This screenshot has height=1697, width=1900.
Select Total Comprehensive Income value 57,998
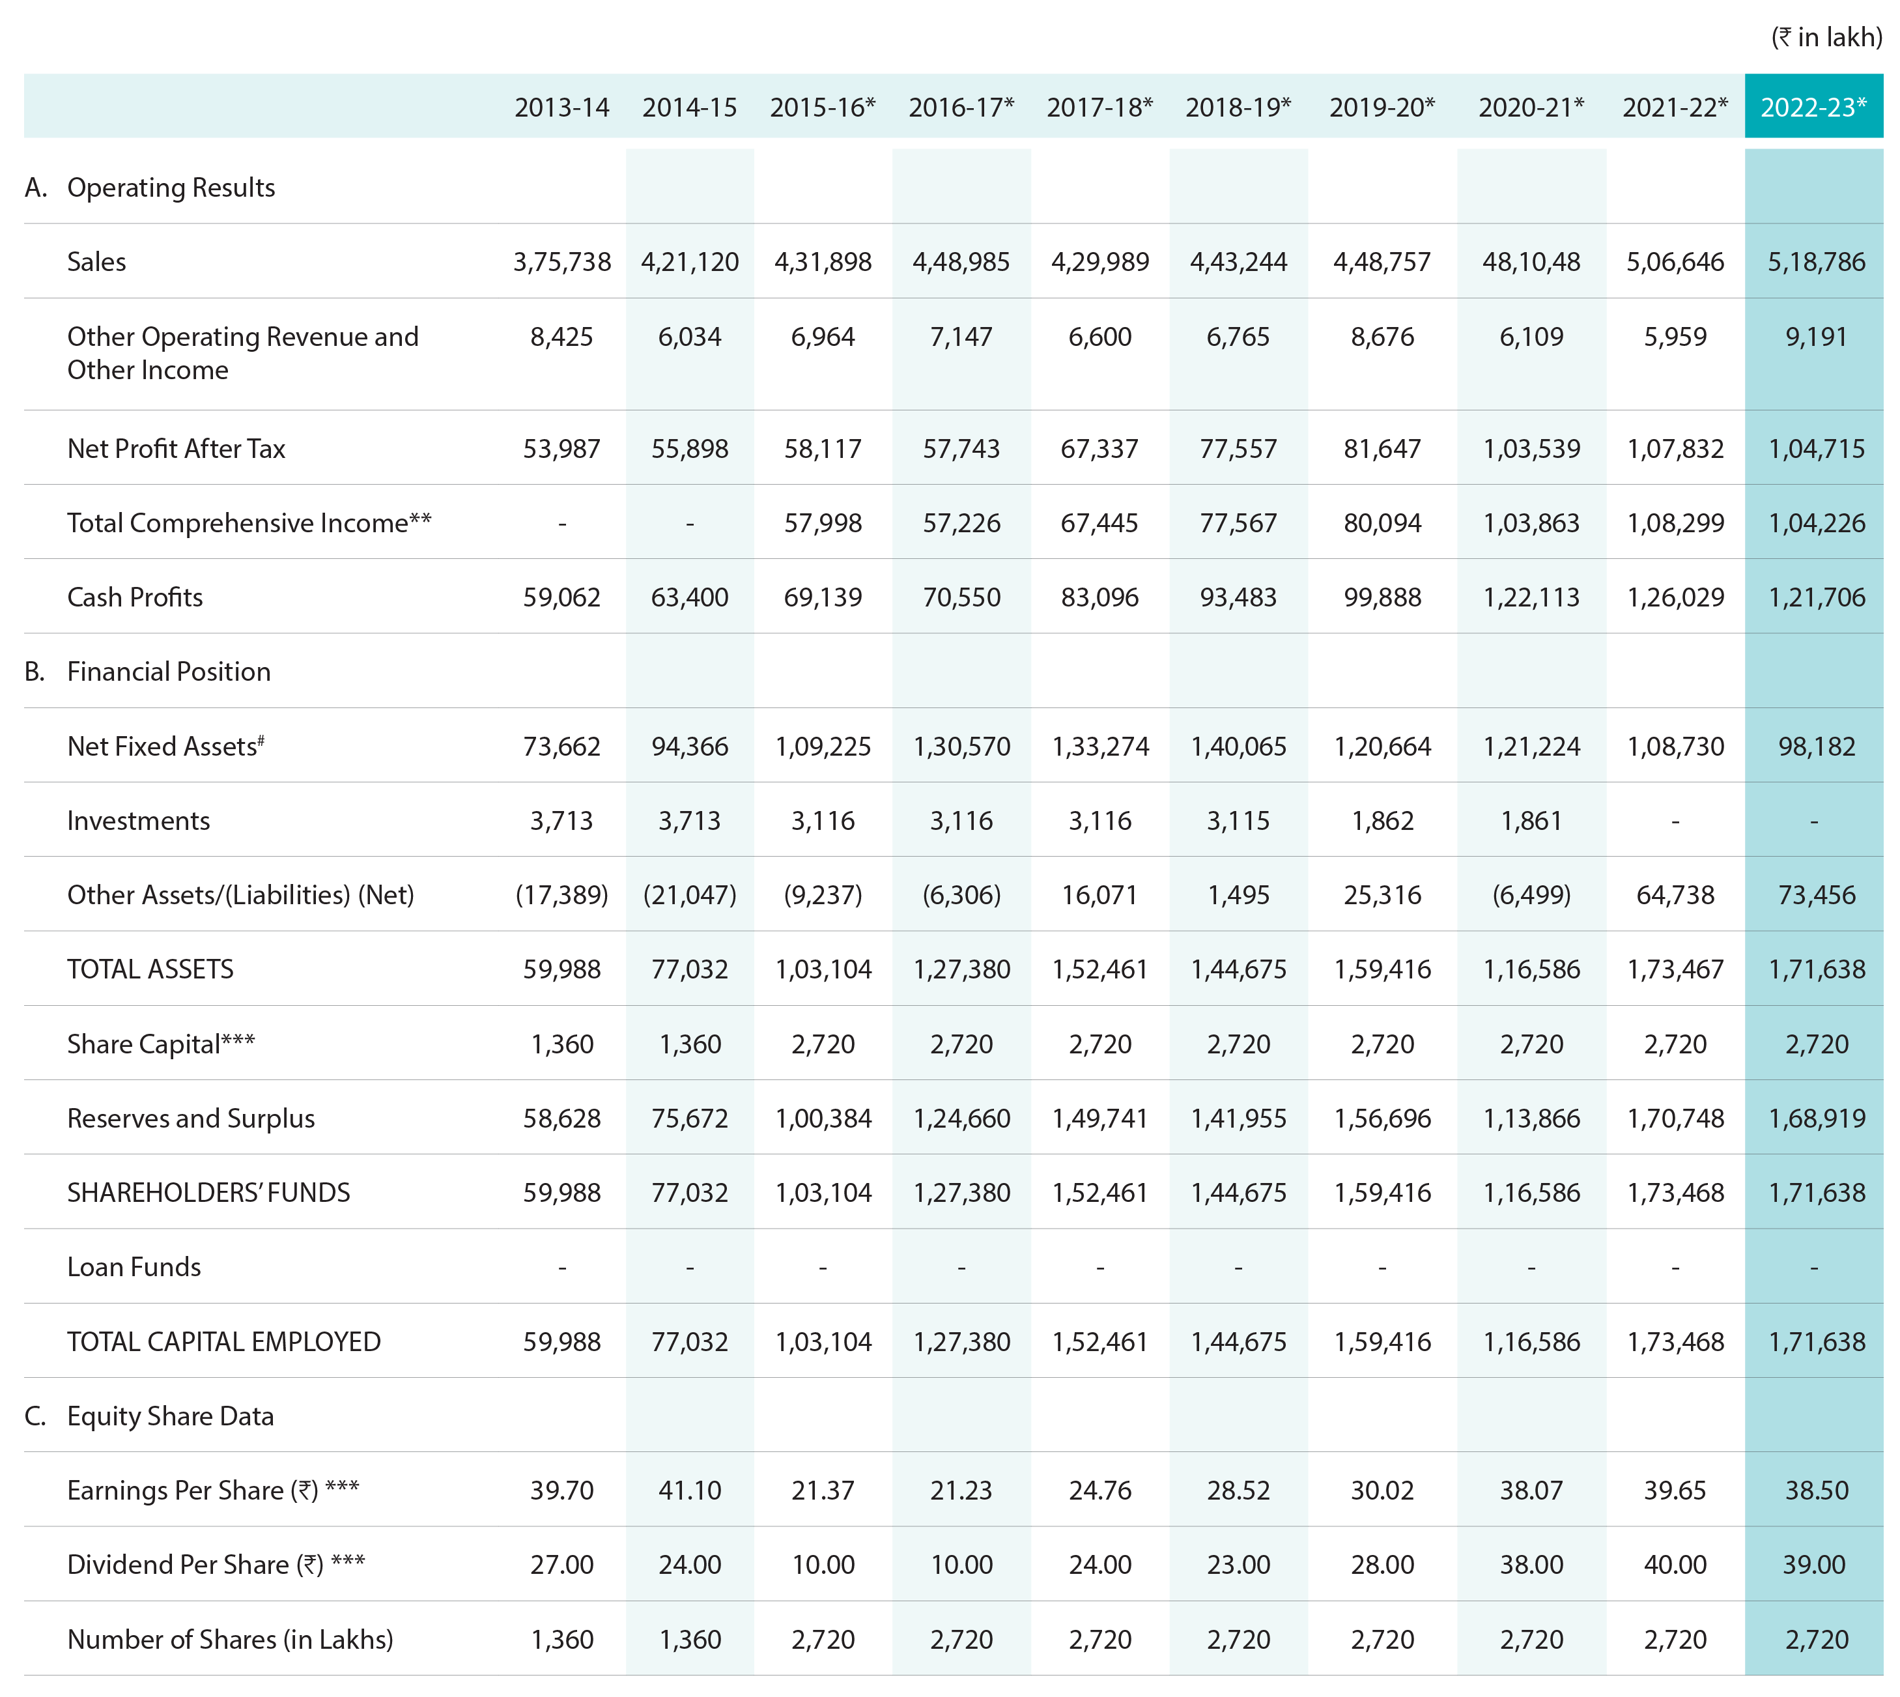tap(822, 523)
